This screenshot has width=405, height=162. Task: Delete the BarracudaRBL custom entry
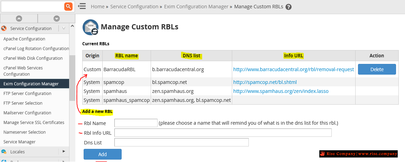[377, 69]
